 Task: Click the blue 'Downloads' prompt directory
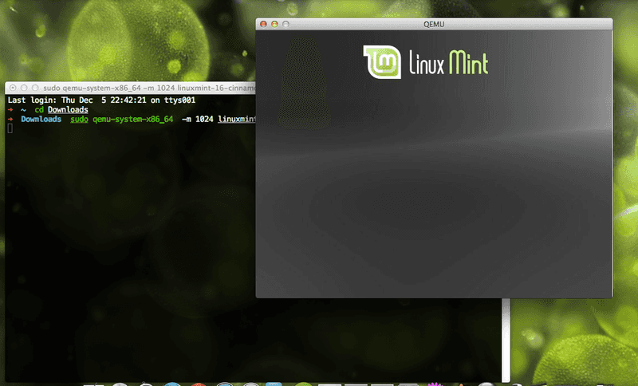41,119
